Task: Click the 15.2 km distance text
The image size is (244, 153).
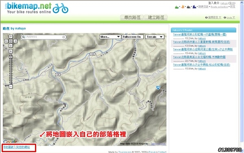Action: pyautogui.click(x=189, y=38)
